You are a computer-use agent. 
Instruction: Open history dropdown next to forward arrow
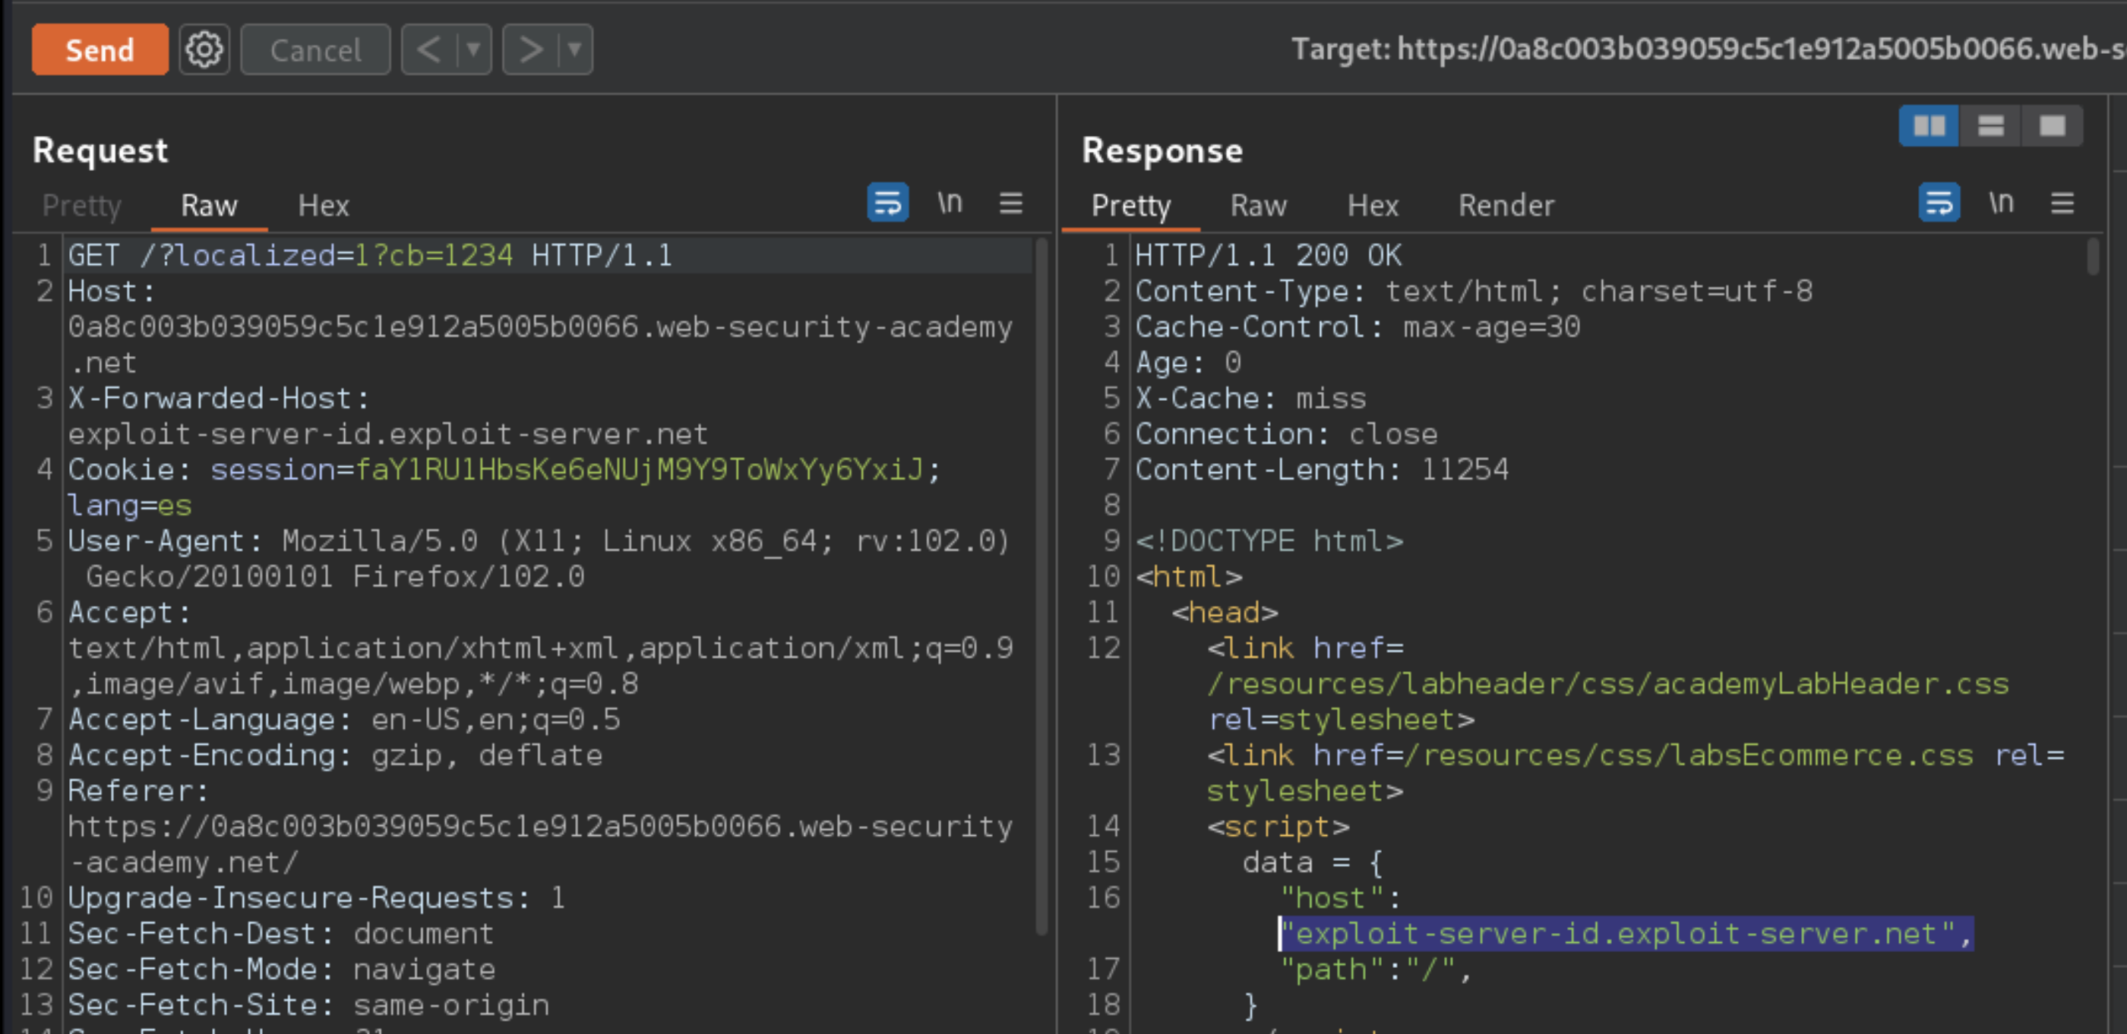click(576, 50)
